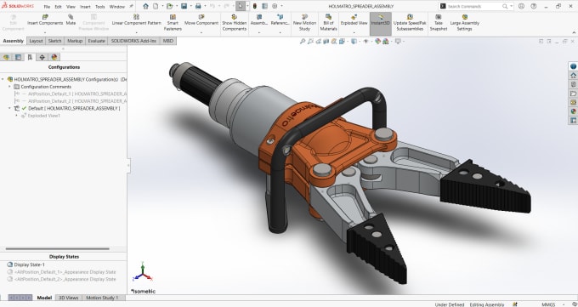
Task: Expand Linear Component Pattern dropdown arrow
Action: [x=136, y=33]
